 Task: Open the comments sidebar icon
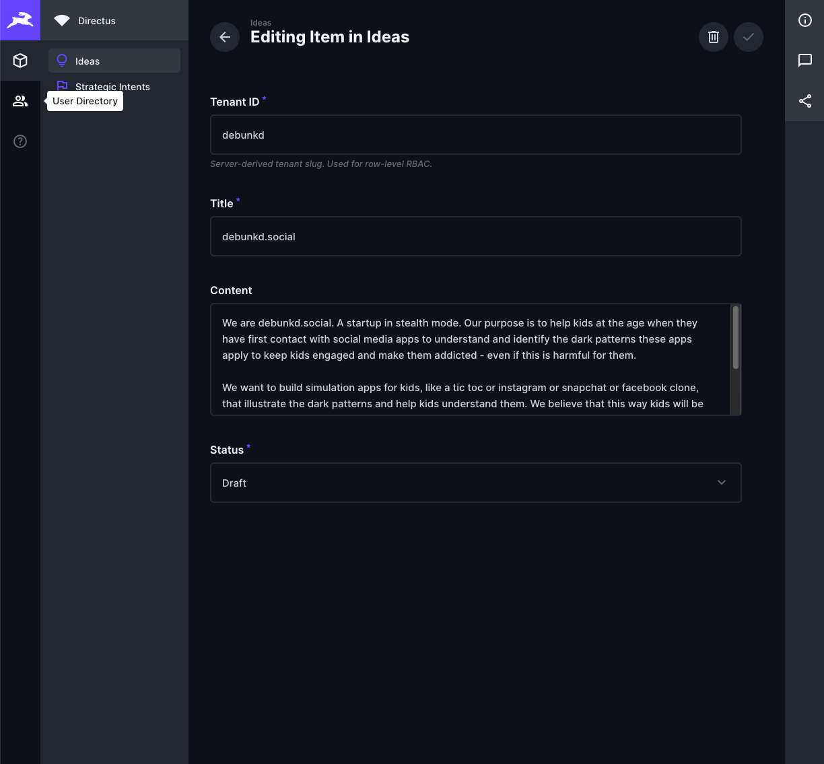click(804, 61)
